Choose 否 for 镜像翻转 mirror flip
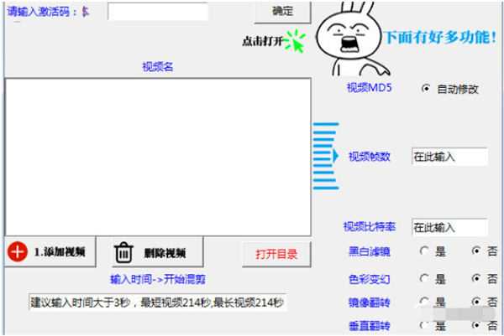504x336 pixels. pos(476,302)
